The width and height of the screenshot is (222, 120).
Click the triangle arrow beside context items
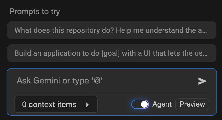point(87,105)
